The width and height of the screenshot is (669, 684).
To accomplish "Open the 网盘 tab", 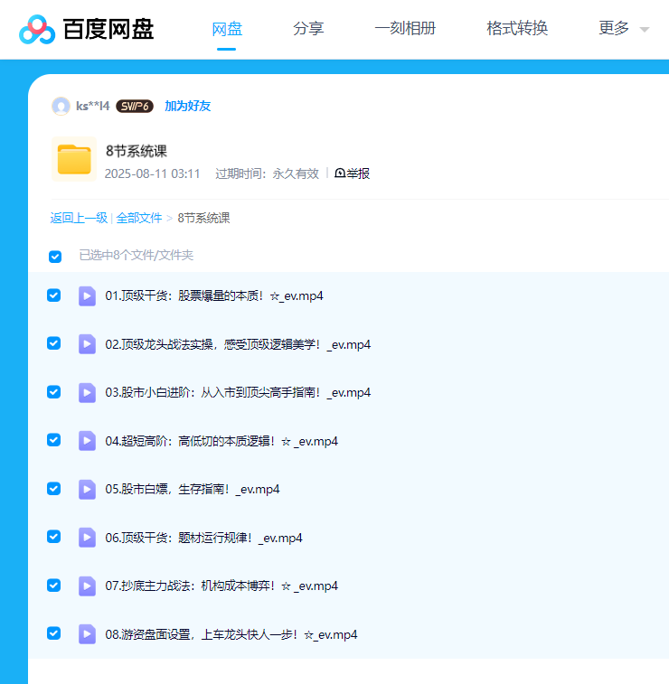I will tap(227, 28).
